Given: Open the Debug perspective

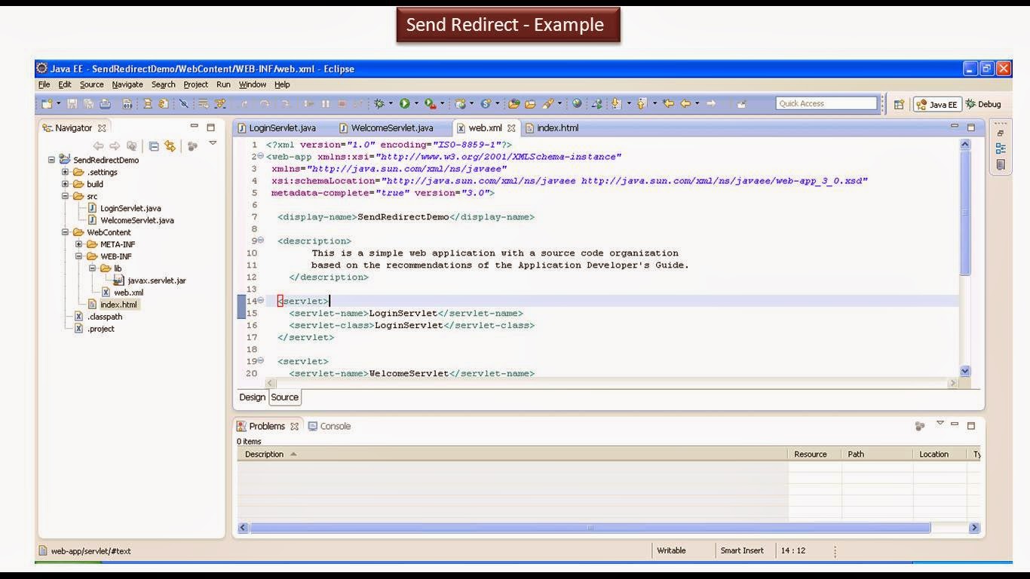Looking at the screenshot, I should (x=989, y=103).
